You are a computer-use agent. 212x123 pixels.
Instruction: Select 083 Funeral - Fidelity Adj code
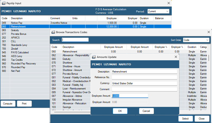(71, 85)
